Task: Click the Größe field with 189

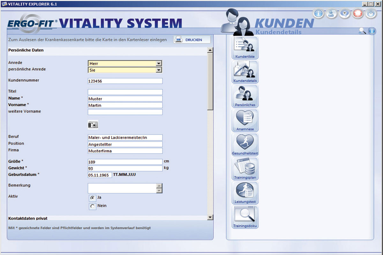Action: coord(125,162)
